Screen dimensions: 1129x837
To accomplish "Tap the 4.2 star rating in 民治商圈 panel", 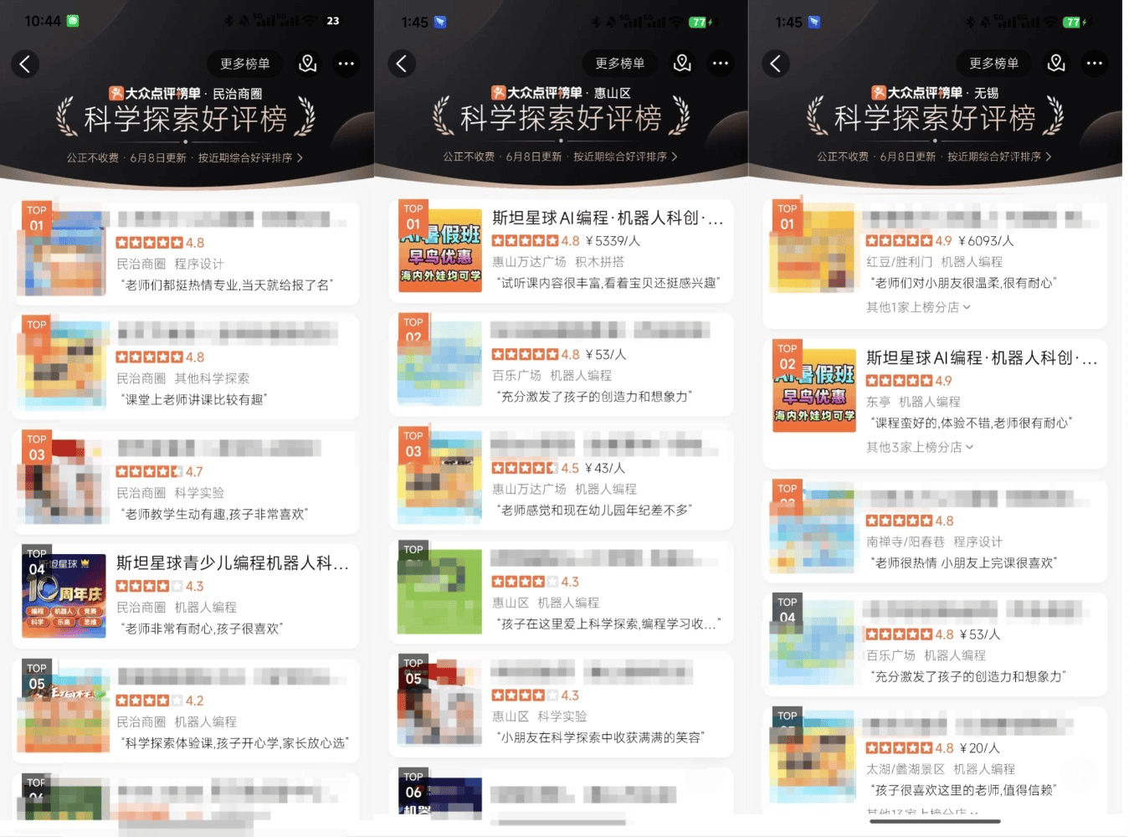I will pos(160,701).
